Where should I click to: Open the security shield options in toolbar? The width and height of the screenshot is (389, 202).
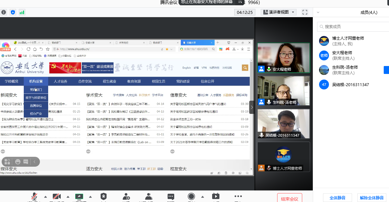[x=104, y=196]
